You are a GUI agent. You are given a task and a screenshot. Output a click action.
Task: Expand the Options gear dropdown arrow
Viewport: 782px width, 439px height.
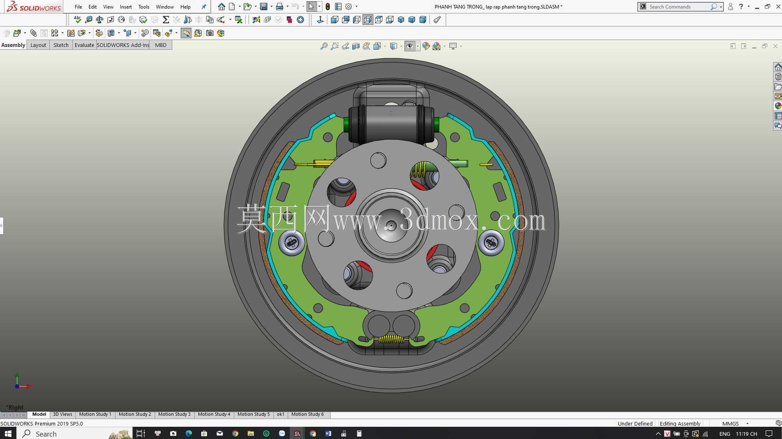pos(356,7)
